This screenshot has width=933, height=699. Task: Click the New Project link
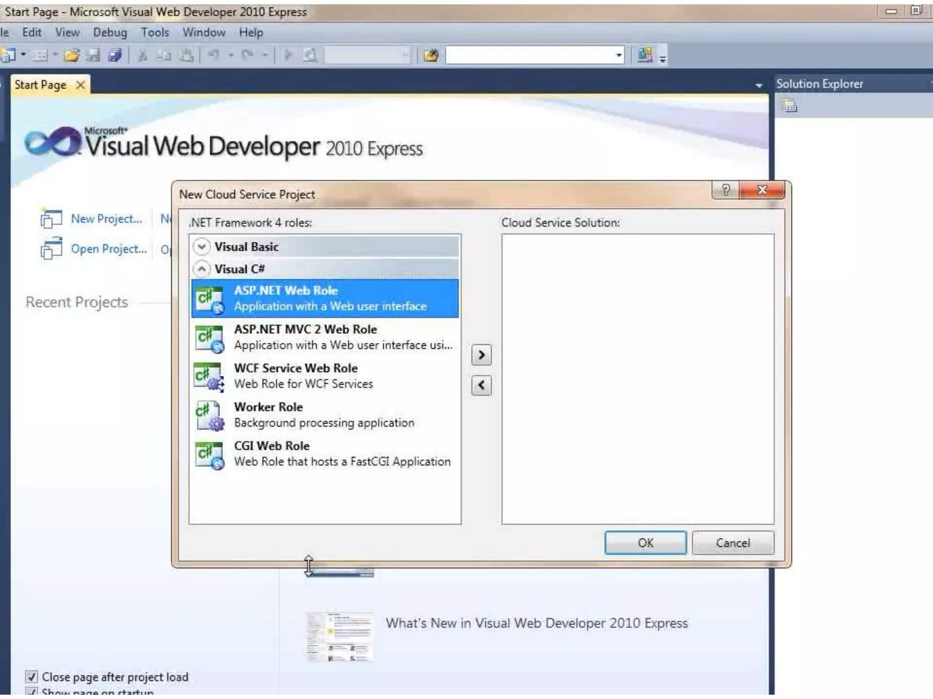click(x=106, y=219)
